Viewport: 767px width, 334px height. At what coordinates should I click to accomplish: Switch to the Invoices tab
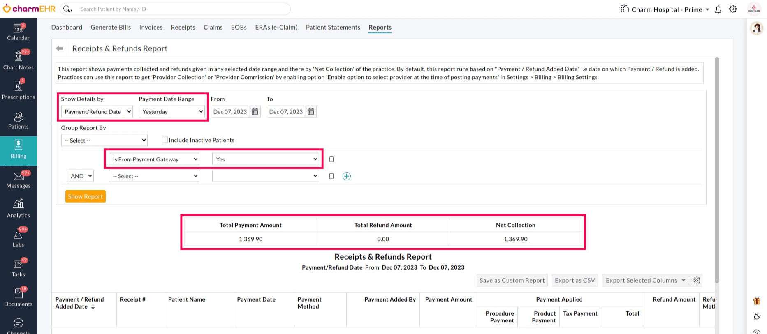pyautogui.click(x=151, y=28)
